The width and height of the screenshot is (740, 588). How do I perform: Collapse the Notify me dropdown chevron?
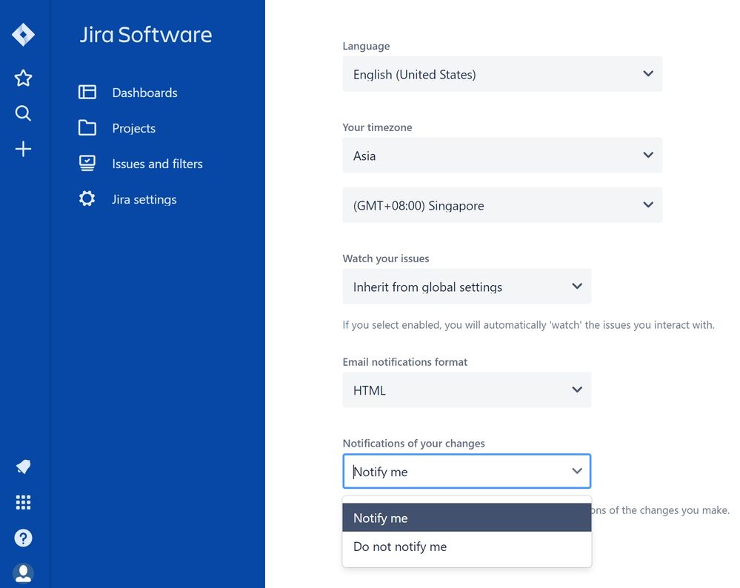[577, 470]
